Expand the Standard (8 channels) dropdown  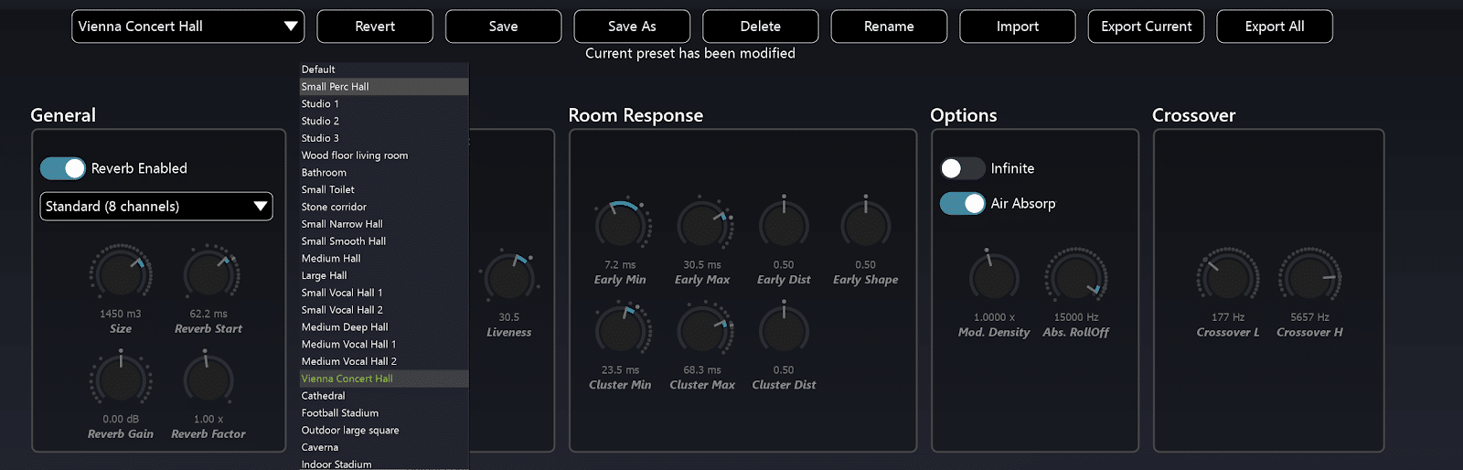156,207
